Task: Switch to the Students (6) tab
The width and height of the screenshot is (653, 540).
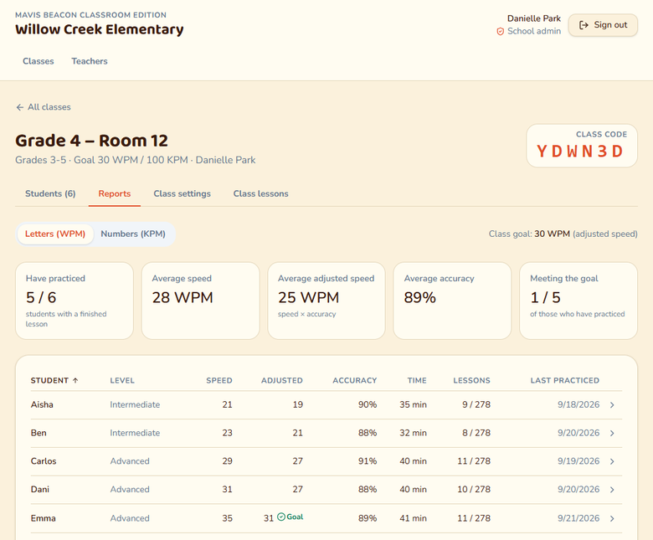Action: point(50,193)
